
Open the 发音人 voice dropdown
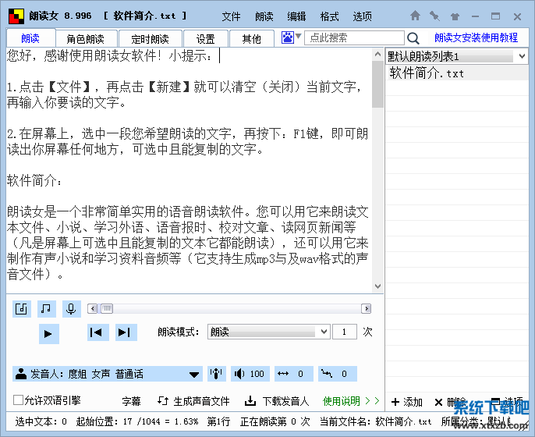coord(194,375)
